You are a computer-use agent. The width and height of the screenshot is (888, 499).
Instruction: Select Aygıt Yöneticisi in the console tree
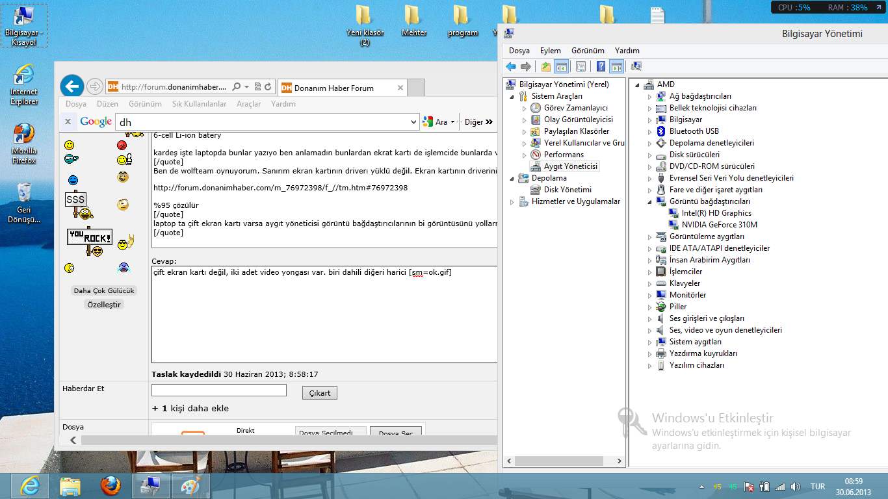click(571, 166)
